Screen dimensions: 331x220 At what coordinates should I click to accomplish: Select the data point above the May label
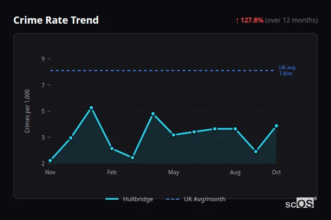(x=174, y=135)
